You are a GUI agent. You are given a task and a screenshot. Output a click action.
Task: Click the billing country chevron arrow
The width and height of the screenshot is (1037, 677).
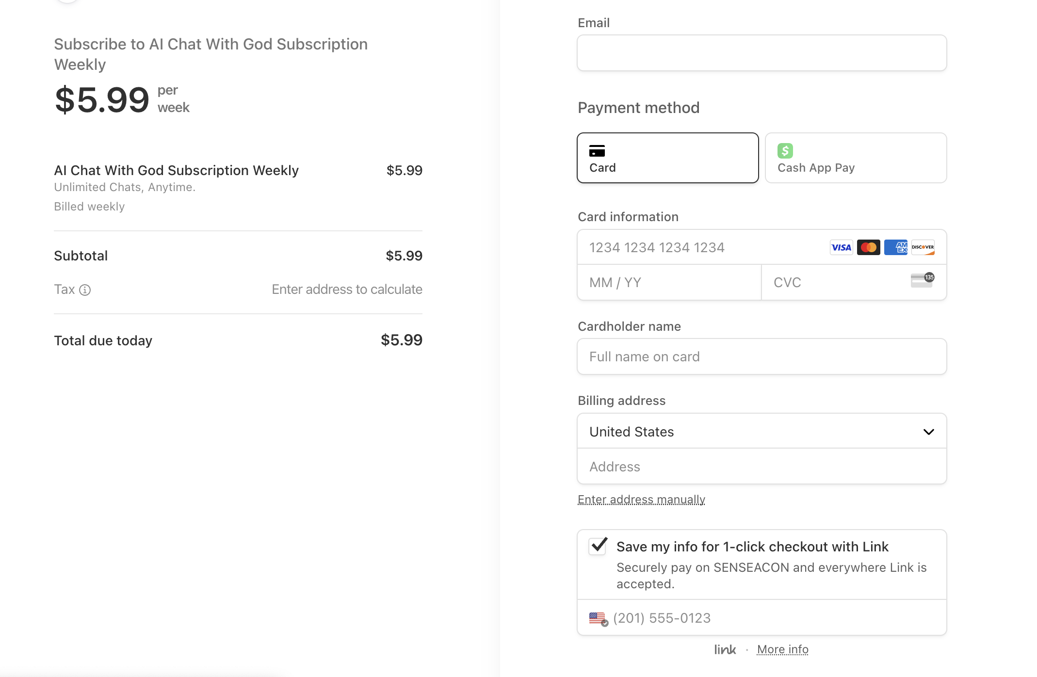928,432
